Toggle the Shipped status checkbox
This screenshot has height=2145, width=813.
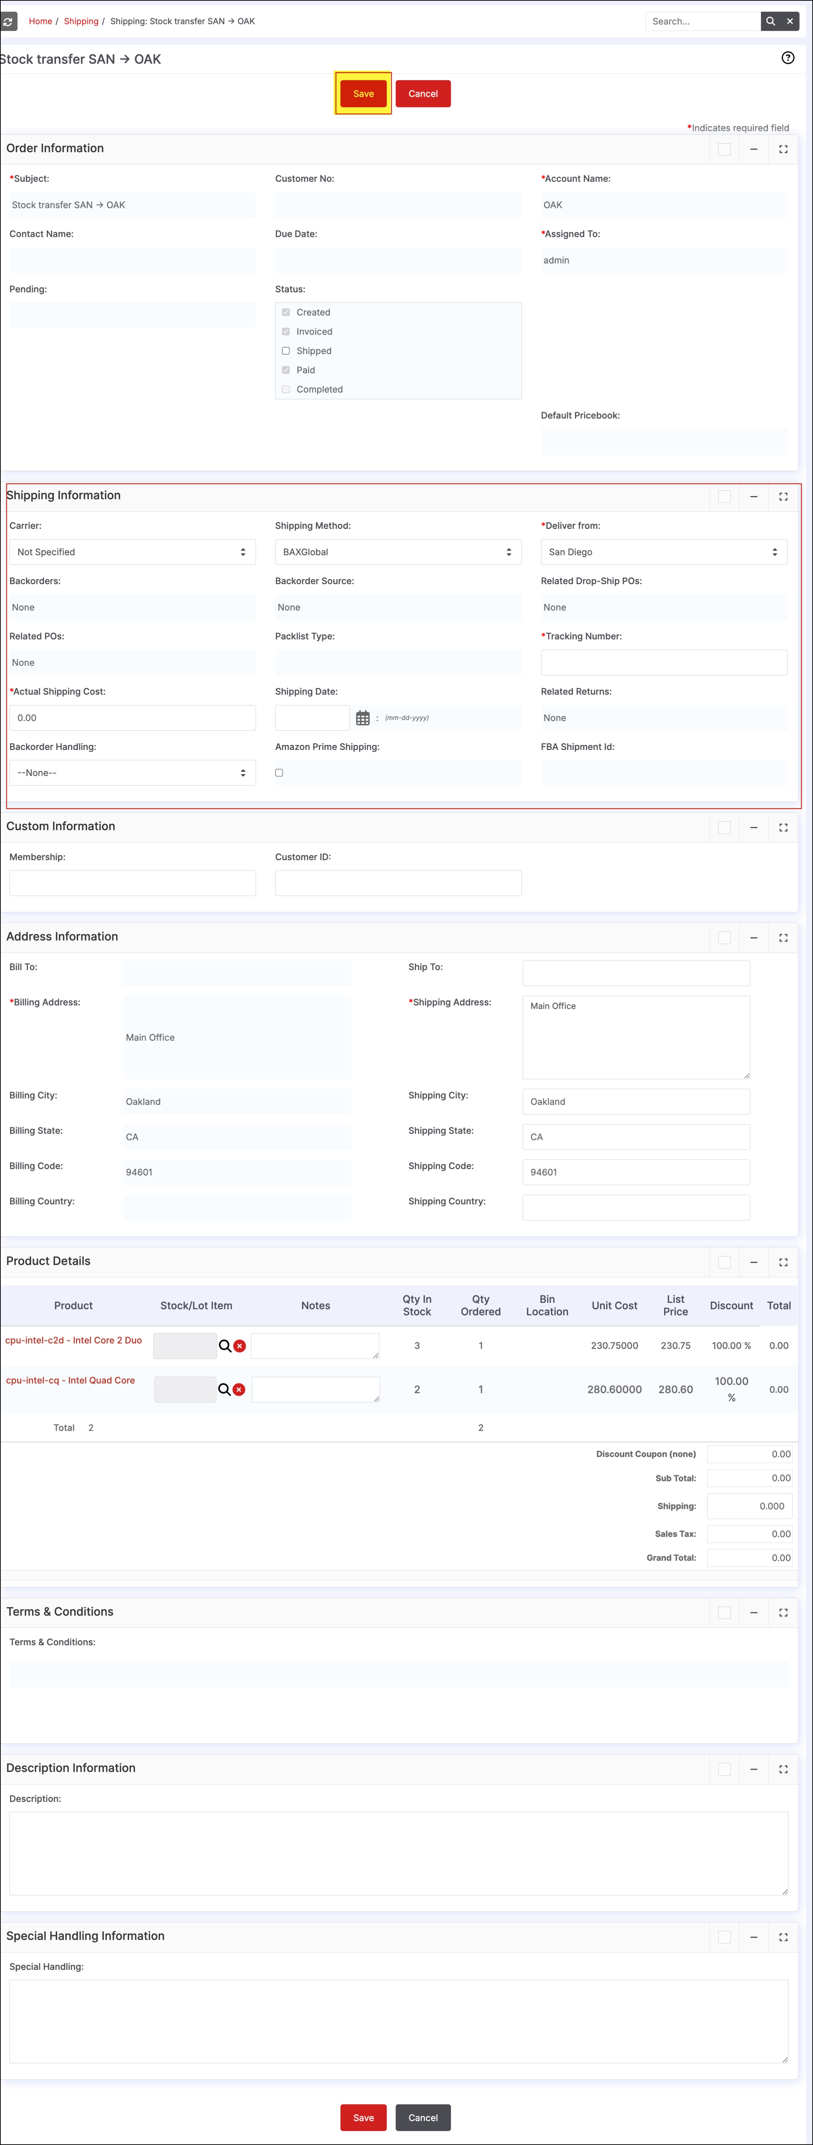[285, 351]
